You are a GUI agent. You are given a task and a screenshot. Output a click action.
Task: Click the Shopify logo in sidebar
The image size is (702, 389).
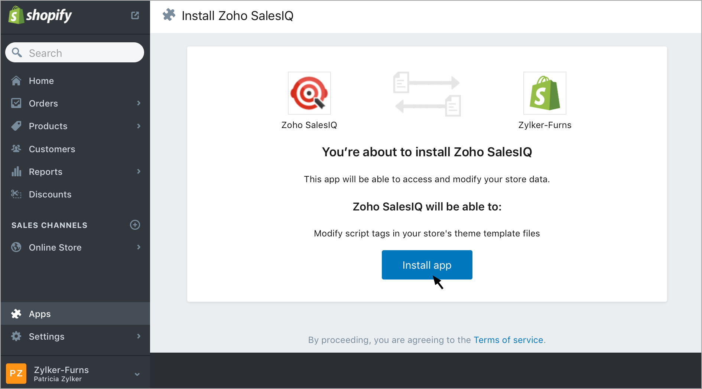(x=40, y=16)
